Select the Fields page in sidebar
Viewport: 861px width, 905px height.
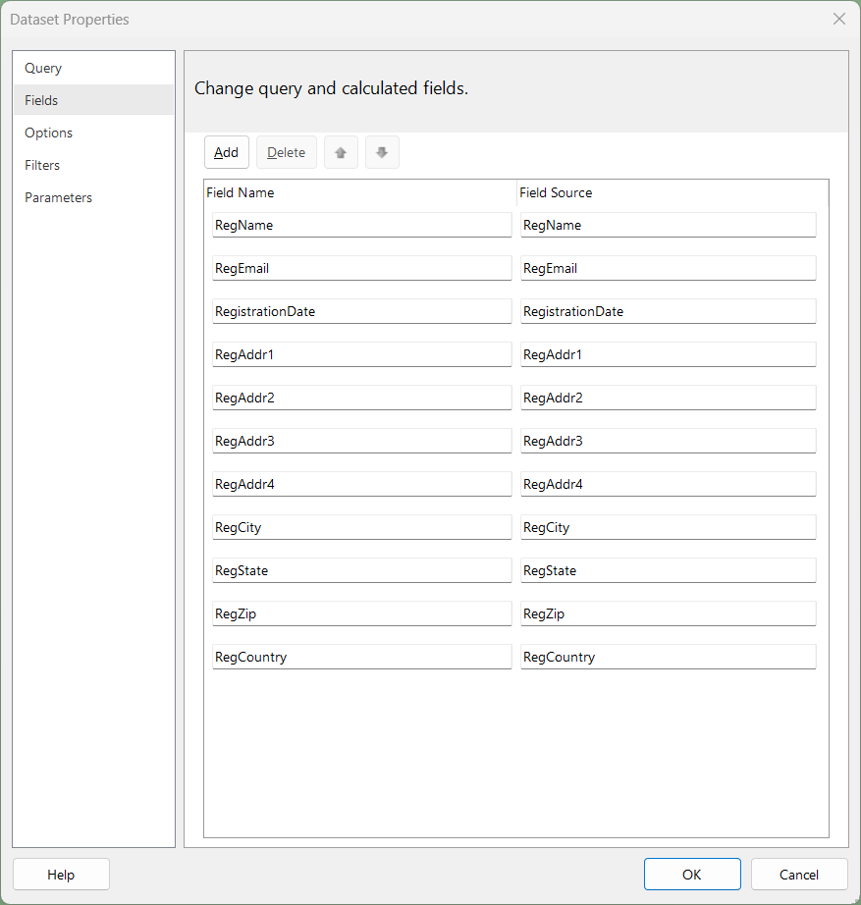tap(93, 100)
